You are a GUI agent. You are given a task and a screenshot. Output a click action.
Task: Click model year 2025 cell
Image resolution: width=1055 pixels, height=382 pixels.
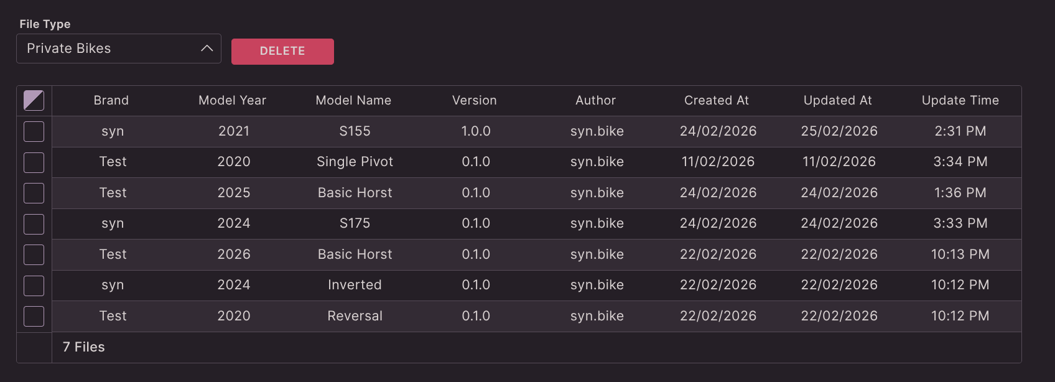pos(234,193)
